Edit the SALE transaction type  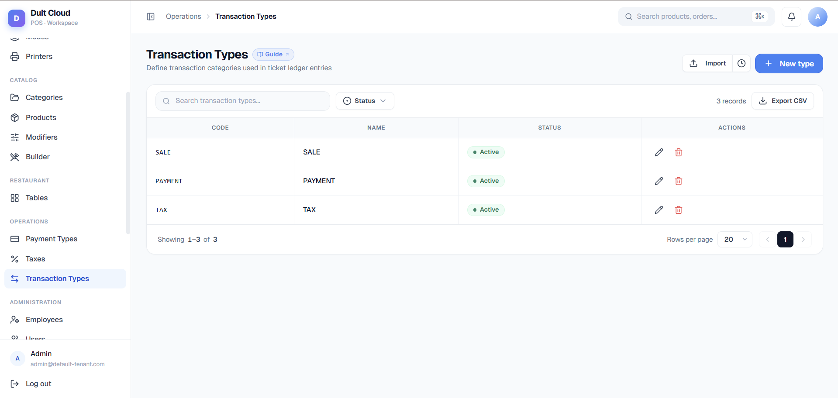coord(659,152)
